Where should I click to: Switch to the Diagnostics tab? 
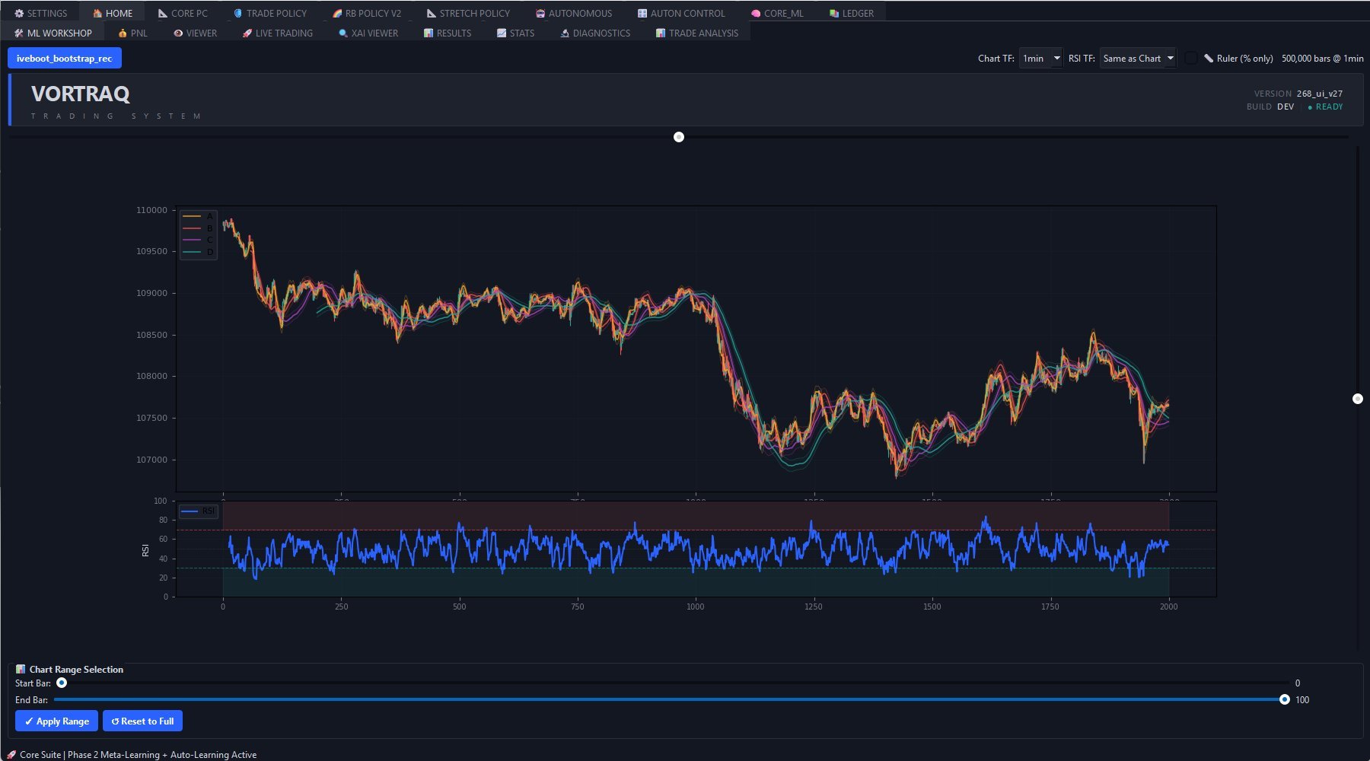(595, 33)
